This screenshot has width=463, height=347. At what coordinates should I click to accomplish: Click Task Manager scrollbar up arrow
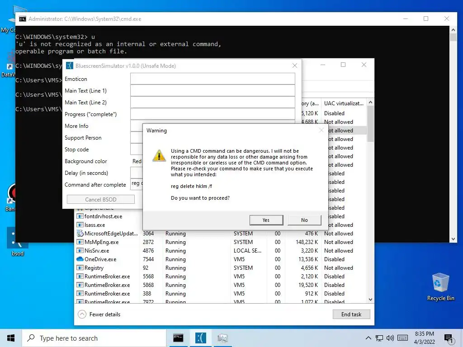[x=371, y=102]
